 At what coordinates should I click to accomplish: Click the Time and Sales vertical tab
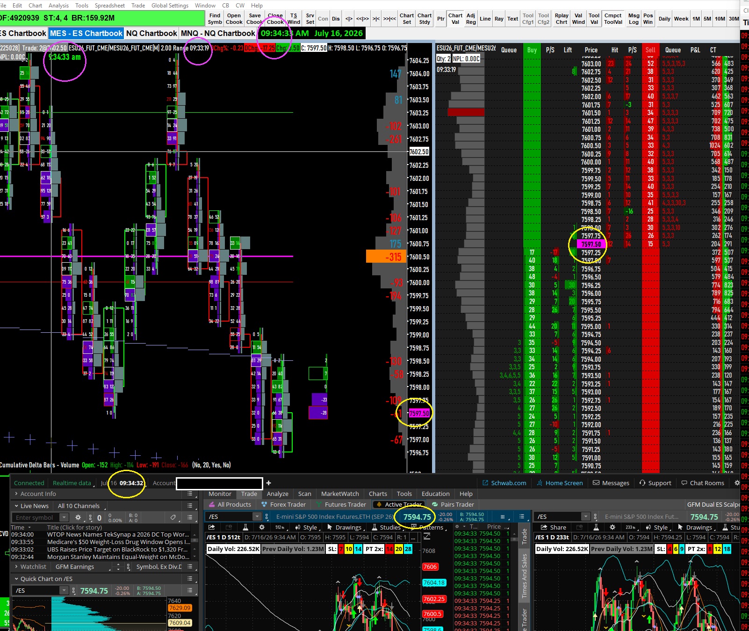click(x=524, y=576)
